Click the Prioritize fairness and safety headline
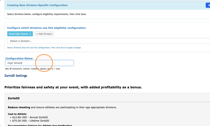This screenshot has height=126, width=210. click(73, 87)
